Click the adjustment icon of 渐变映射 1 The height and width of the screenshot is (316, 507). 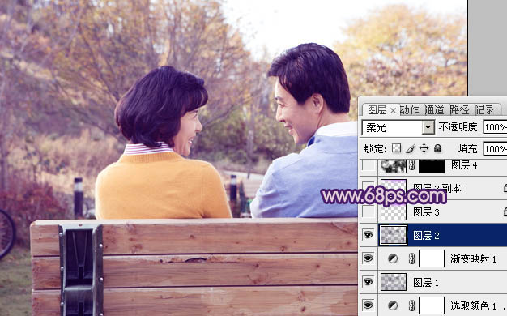click(393, 258)
